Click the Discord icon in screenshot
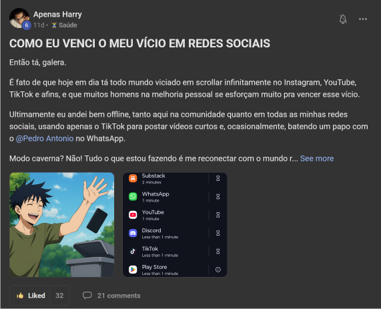Image resolution: width=381 pixels, height=309 pixels. (x=133, y=233)
